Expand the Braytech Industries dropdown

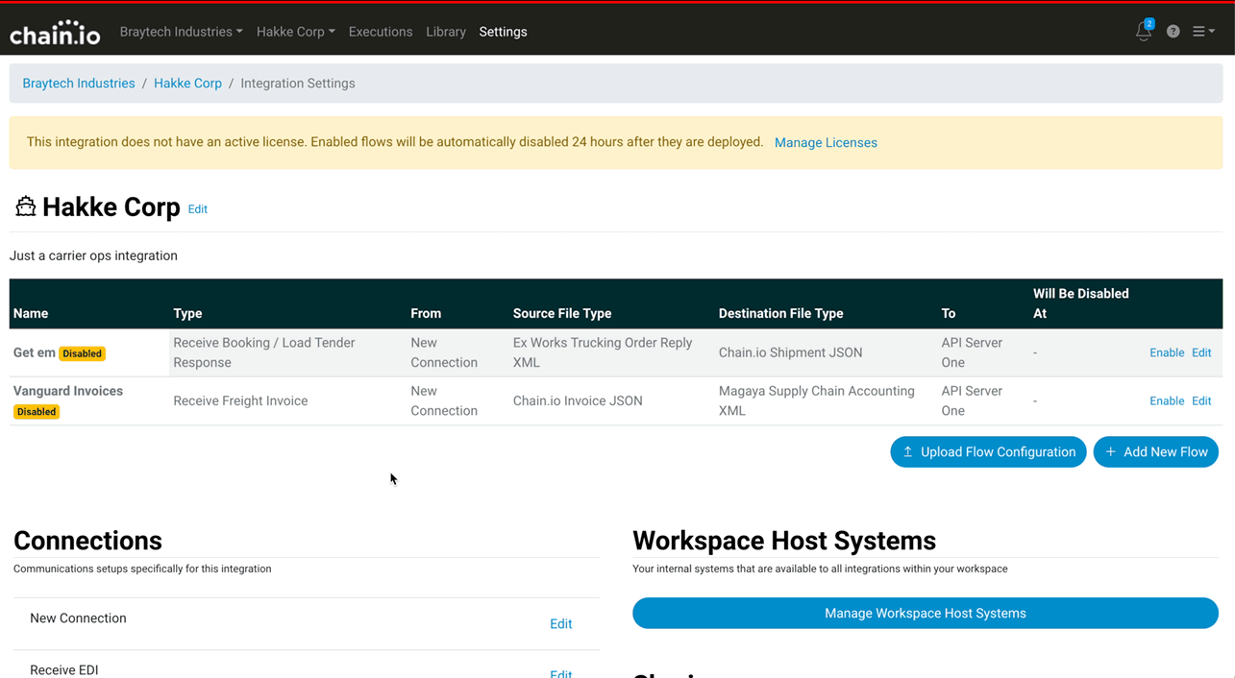tap(181, 32)
